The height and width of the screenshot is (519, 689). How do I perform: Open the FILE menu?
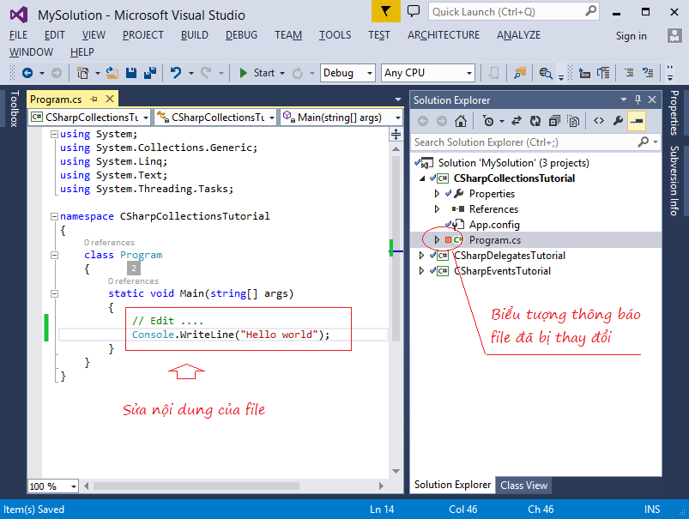point(19,35)
